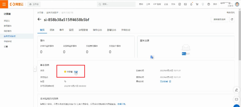241x107 pixels.
Task: Click the 删除服务实例 button
Action: [220, 19]
